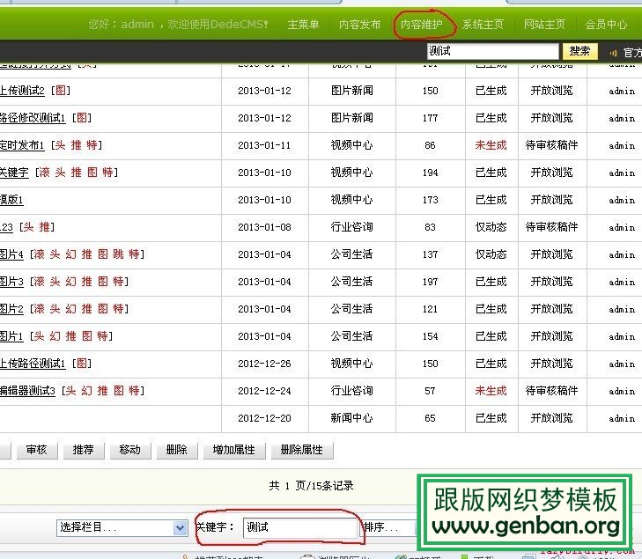Click 未生成 status in 定时发布1 row
This screenshot has width=642, height=559.
[491, 145]
